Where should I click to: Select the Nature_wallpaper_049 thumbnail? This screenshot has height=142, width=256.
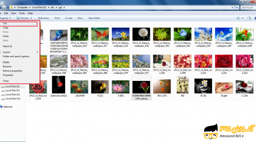pos(245,34)
